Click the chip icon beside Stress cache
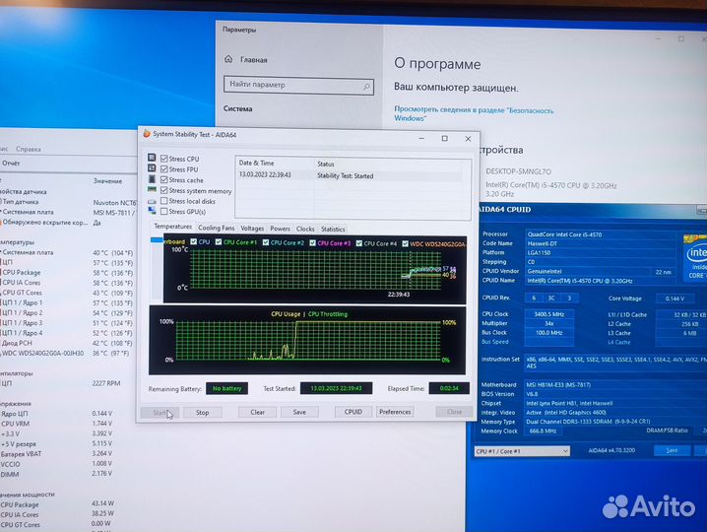Image resolution: width=707 pixels, height=532 pixels. tap(152, 178)
